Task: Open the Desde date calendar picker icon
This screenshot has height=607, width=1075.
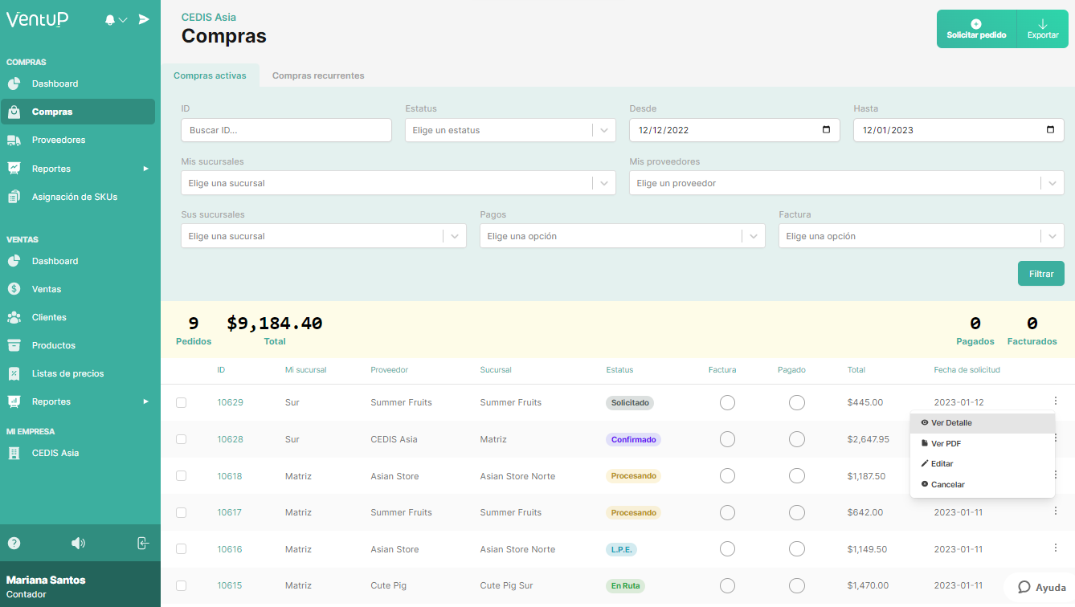Action: pyautogui.click(x=826, y=130)
